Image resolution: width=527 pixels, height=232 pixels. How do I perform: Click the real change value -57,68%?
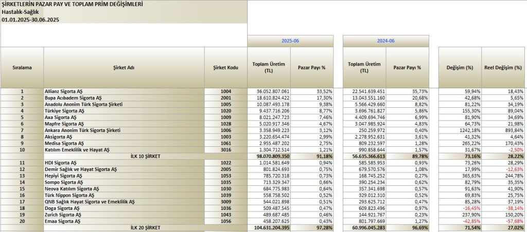503,221
